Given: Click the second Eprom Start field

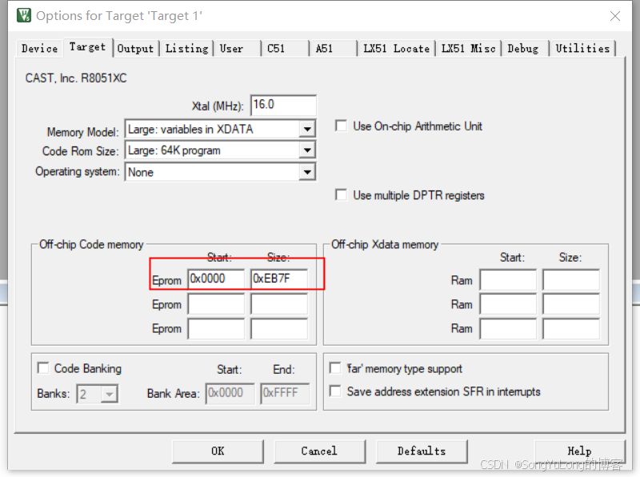Looking at the screenshot, I should [x=216, y=304].
